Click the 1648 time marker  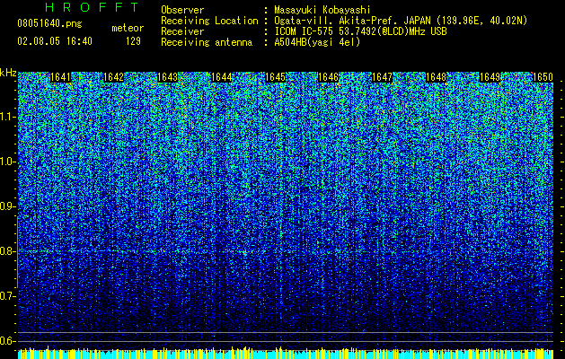437,77
